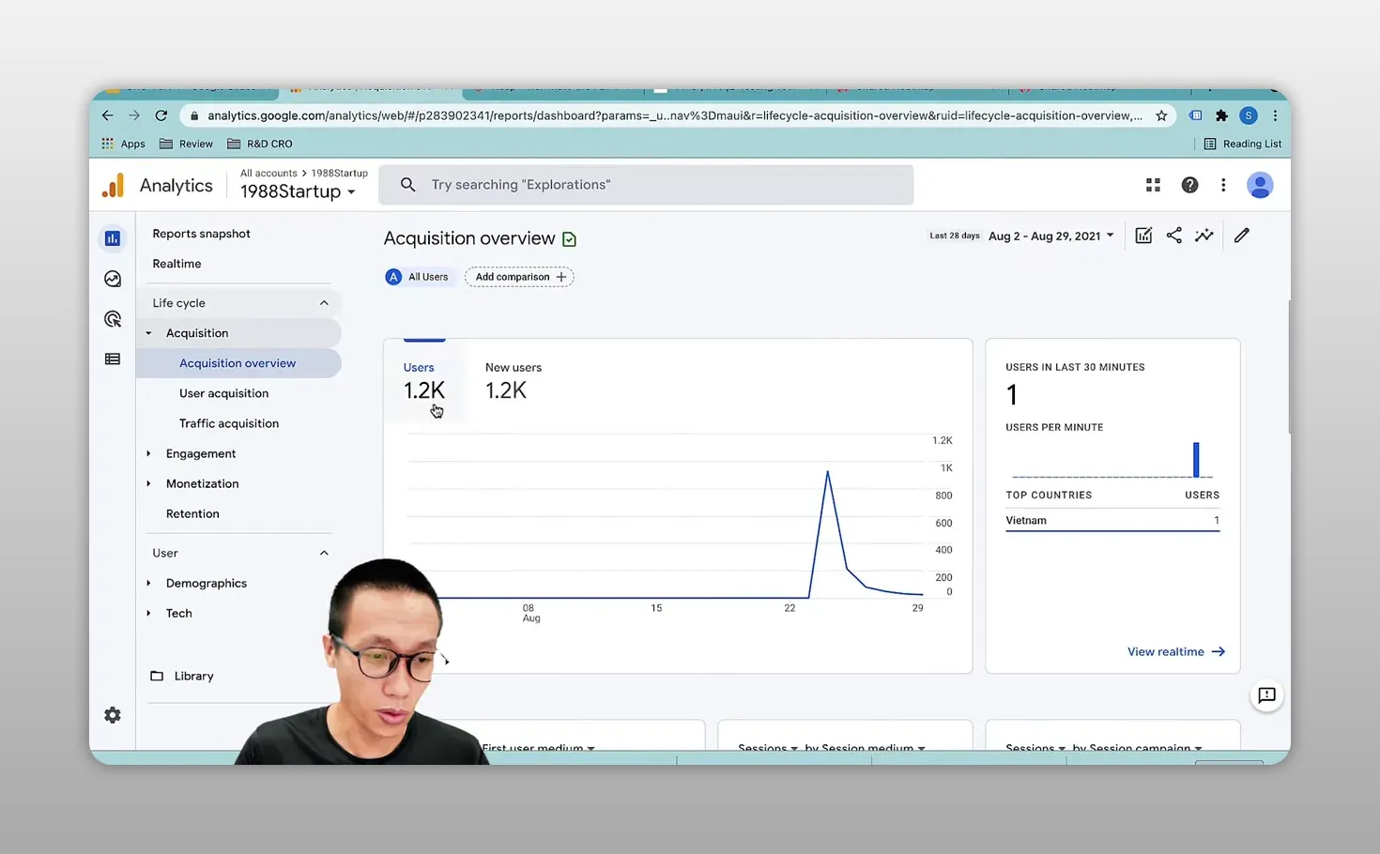
Task: Open the R&D CRO bookmarks folder
Action: (x=260, y=144)
